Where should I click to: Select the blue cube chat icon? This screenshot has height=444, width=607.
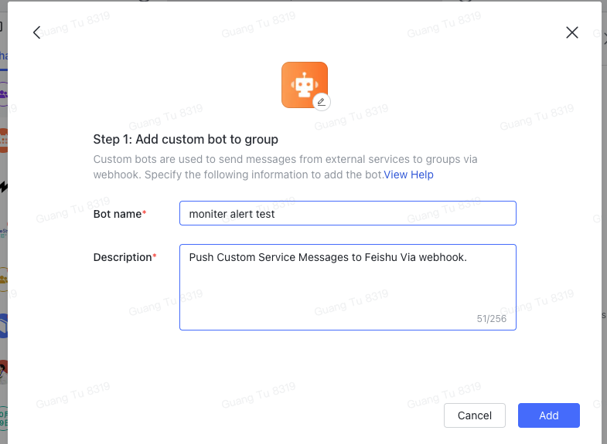point(4,326)
